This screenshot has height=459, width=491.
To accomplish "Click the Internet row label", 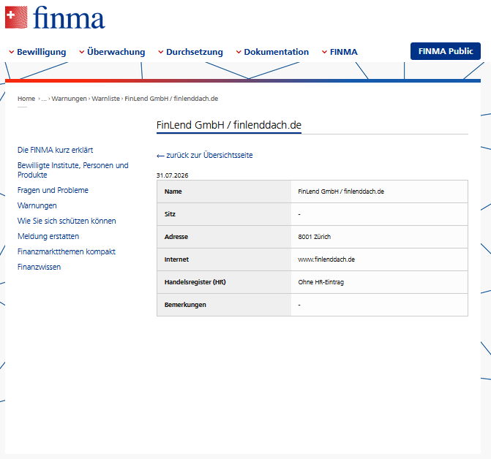I will tap(176, 259).
